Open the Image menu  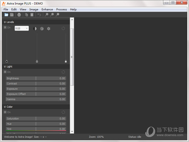(x=34, y=9)
